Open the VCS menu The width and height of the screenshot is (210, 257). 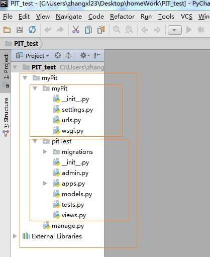pos(186,17)
